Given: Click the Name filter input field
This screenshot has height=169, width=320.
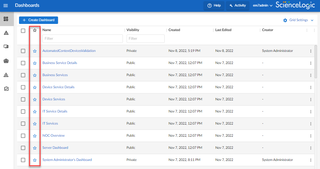Looking at the screenshot, I should pos(82,39).
